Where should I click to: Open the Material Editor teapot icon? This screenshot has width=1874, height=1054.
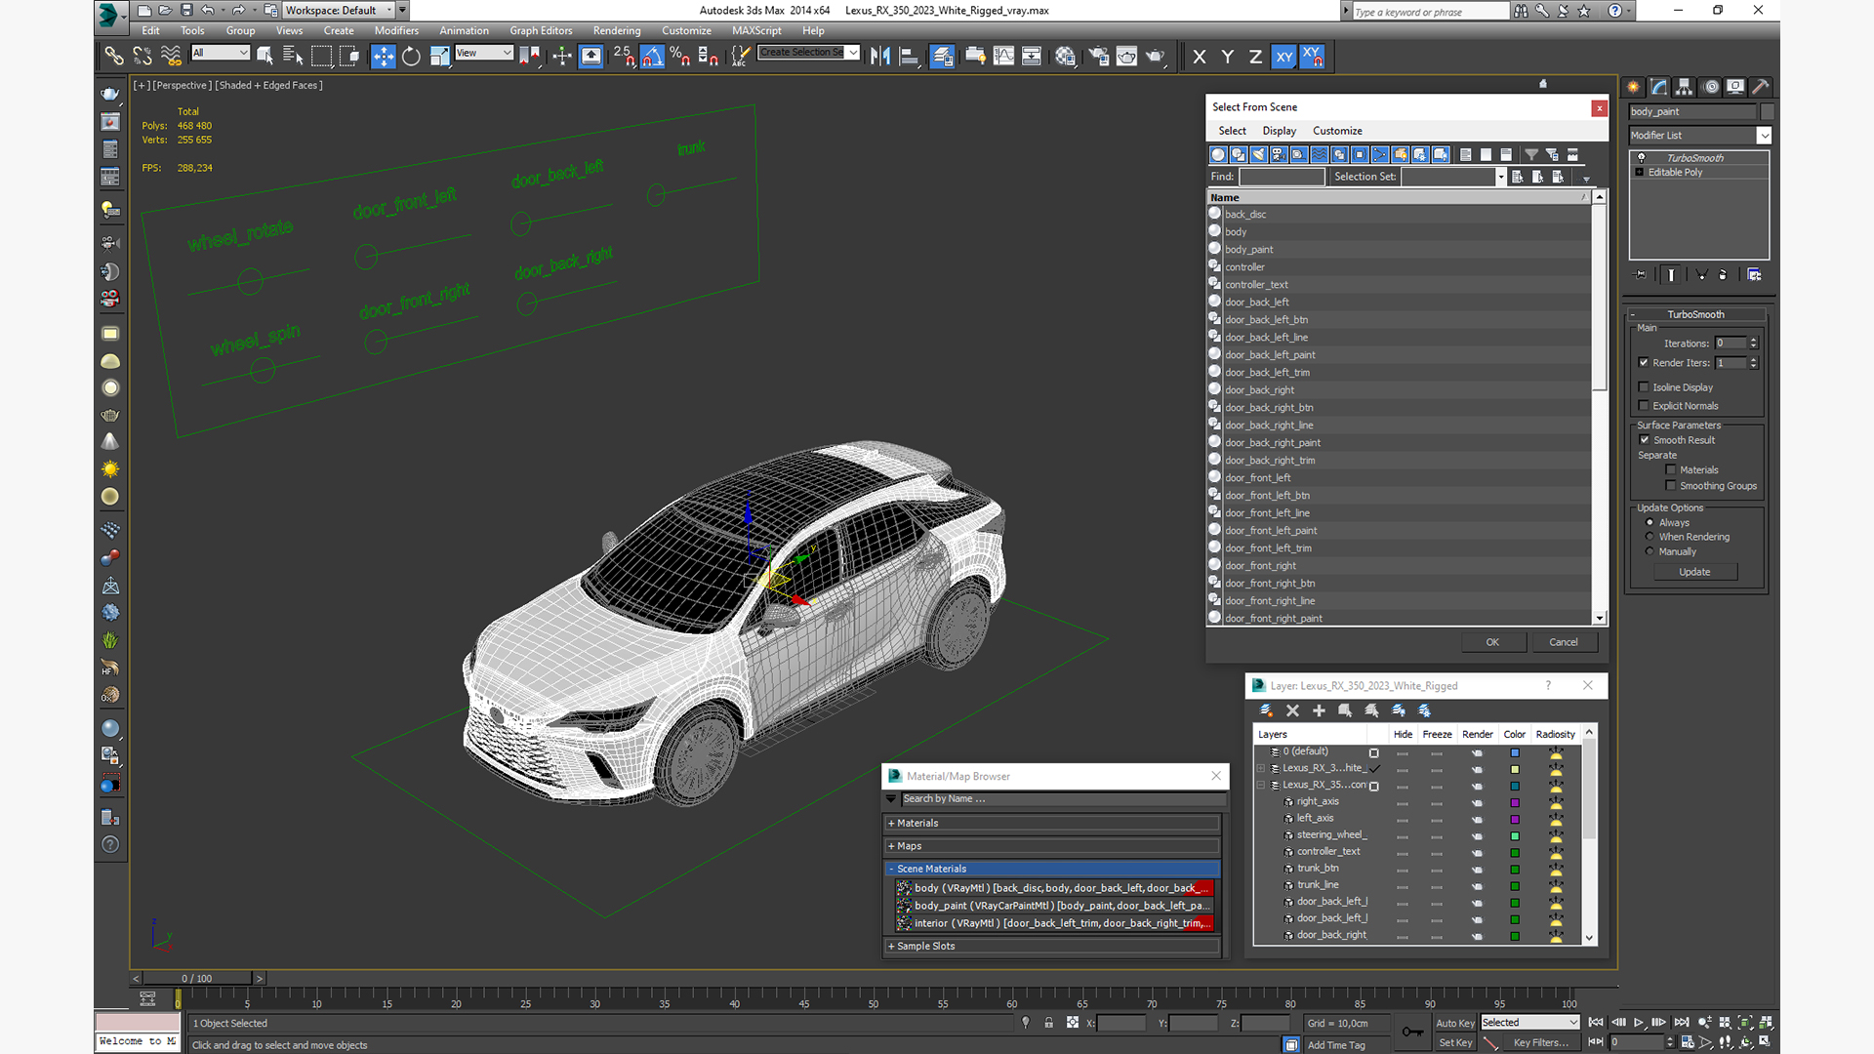pyautogui.click(x=1066, y=57)
